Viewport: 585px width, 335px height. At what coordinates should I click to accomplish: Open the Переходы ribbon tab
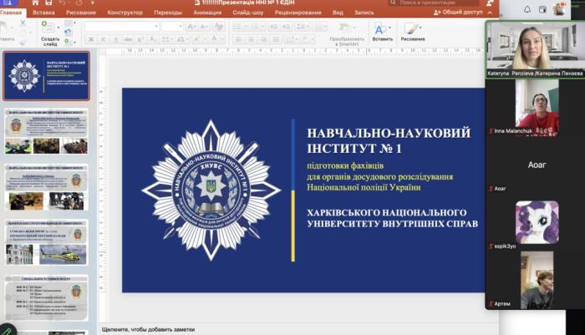point(168,13)
